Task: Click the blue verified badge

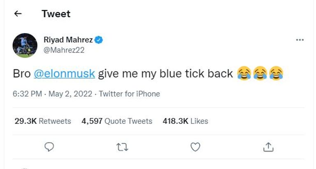Action: click(x=99, y=40)
